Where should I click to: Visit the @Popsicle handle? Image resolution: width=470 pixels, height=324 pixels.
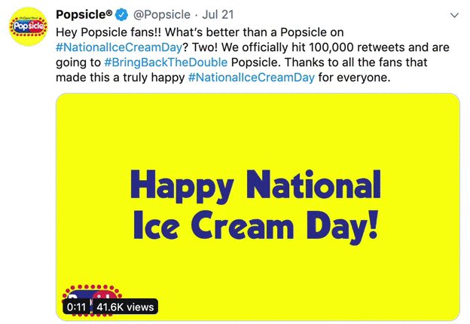pyautogui.click(x=161, y=14)
